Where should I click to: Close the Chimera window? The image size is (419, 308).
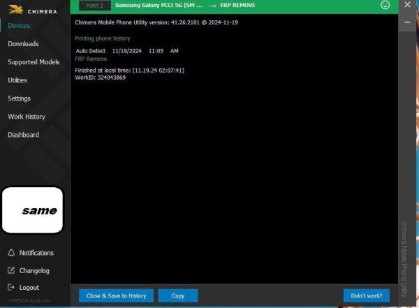(407, 5)
